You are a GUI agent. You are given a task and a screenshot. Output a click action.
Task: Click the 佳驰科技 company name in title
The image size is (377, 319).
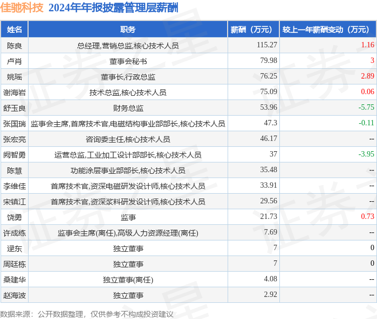pyautogui.click(x=22, y=8)
